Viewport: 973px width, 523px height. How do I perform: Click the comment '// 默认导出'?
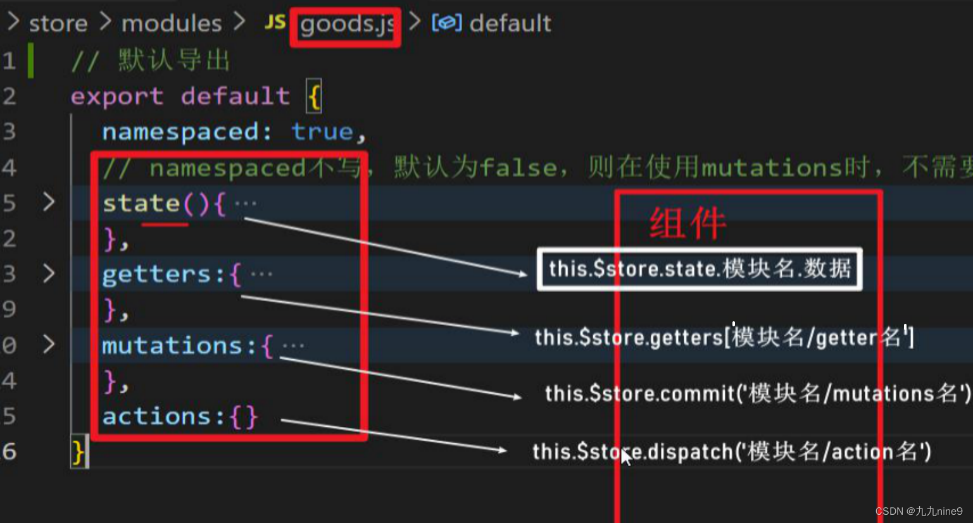(x=151, y=61)
